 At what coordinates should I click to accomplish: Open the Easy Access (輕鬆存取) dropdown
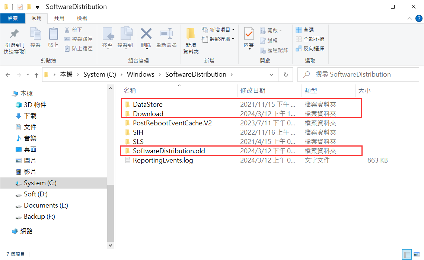tap(218, 39)
